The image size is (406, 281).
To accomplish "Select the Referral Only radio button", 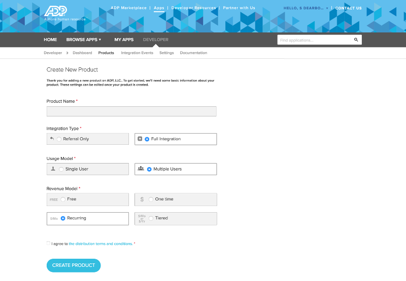I will (x=59, y=139).
